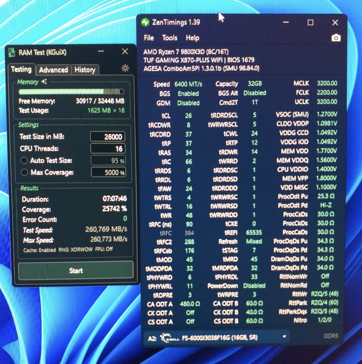Close the ZenTimings window
The width and height of the screenshot is (362, 364).
click(x=335, y=22)
